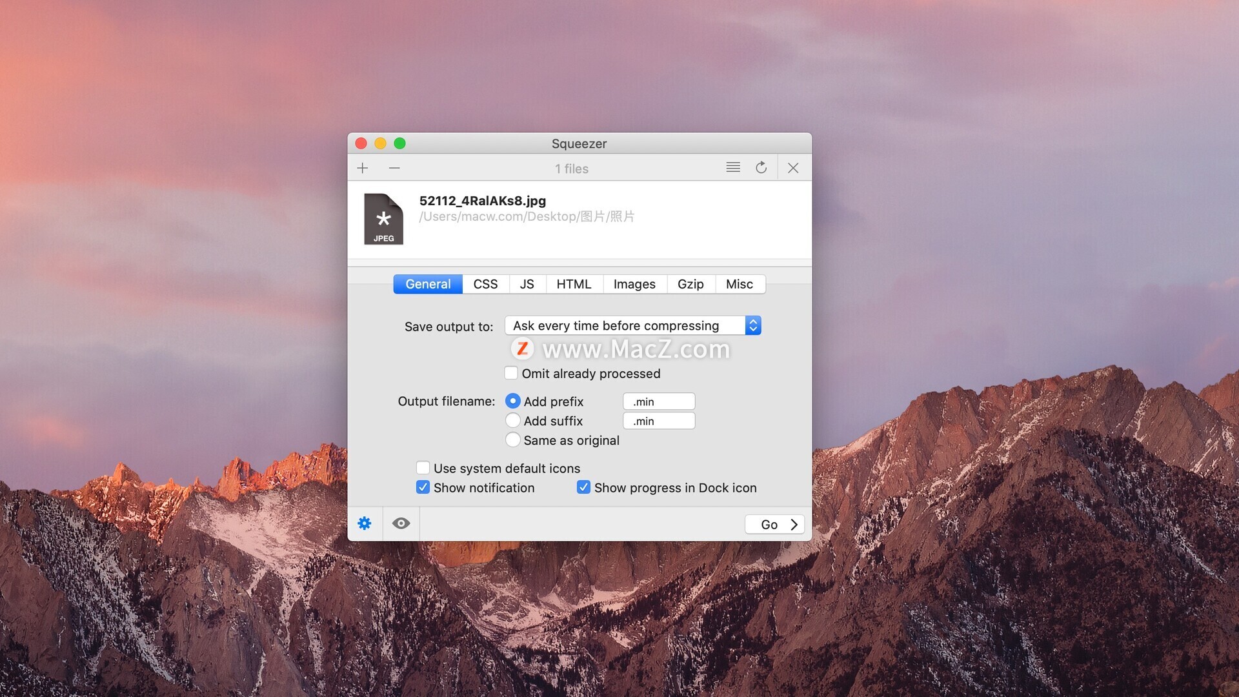Zoom Squeezer window with green button
The height and width of the screenshot is (697, 1239).
click(x=400, y=143)
